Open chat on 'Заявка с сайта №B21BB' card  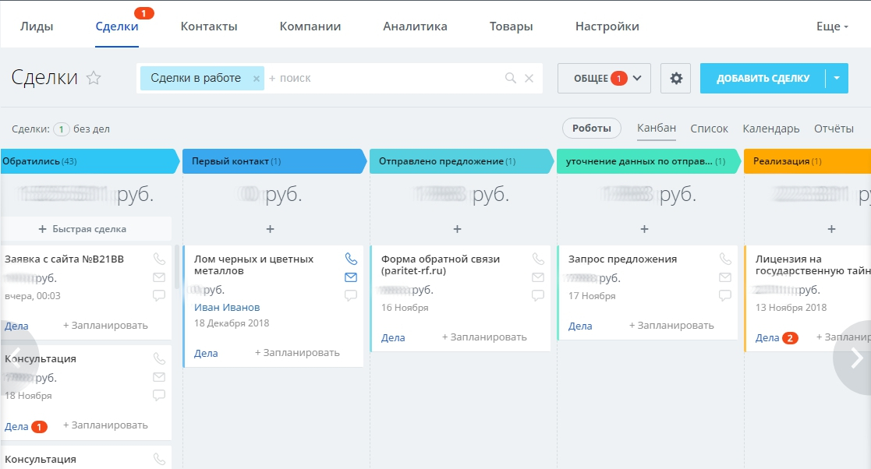click(x=159, y=295)
